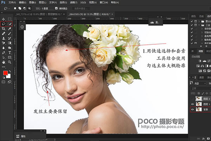Screen dimensions: 211x141
Task: Select the 图层 2 layer thumbnail
Action: click(x=198, y=99)
